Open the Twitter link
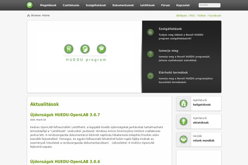The width and height of the screenshot is (248, 165). tap(202, 16)
